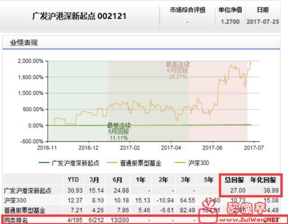
Task: Click the 2017-06 x-axis label
Action: 212,148
